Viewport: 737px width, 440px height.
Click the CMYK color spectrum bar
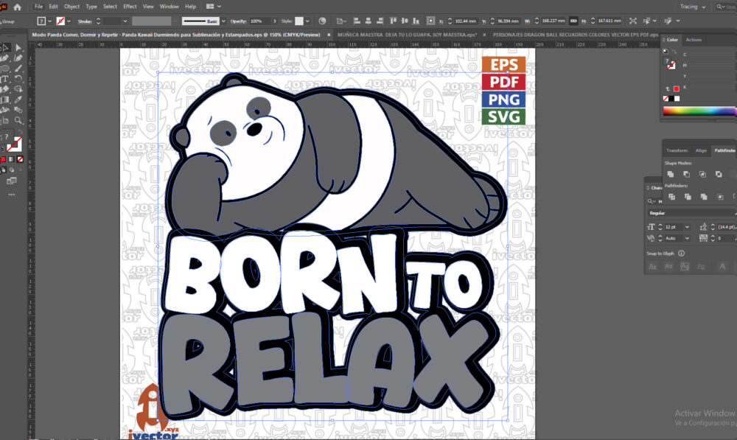point(699,111)
